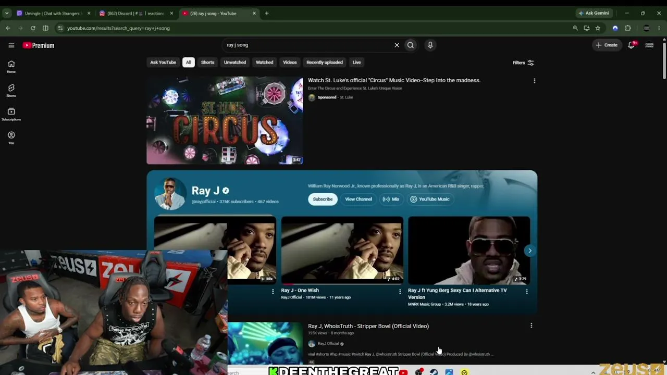Open the St. Luke Circus ad thumbnail
This screenshot has width=667, height=375.
point(225,120)
